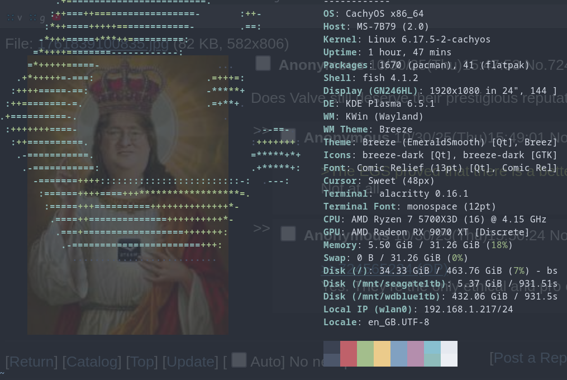This screenshot has height=380, width=567.
Task: Click the yellow swatch in terminal palette
Action: coord(382,354)
